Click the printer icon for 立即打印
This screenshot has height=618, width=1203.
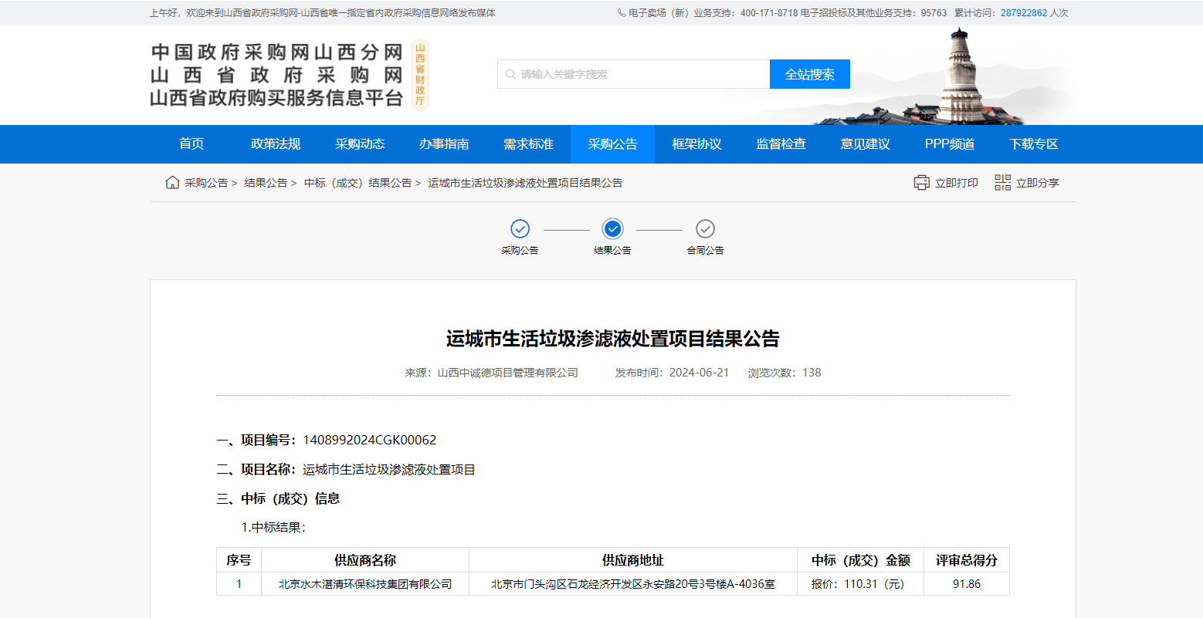[921, 183]
